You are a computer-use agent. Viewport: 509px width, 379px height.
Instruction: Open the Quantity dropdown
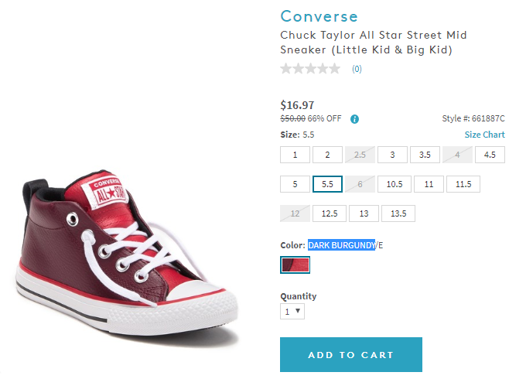pyautogui.click(x=293, y=312)
